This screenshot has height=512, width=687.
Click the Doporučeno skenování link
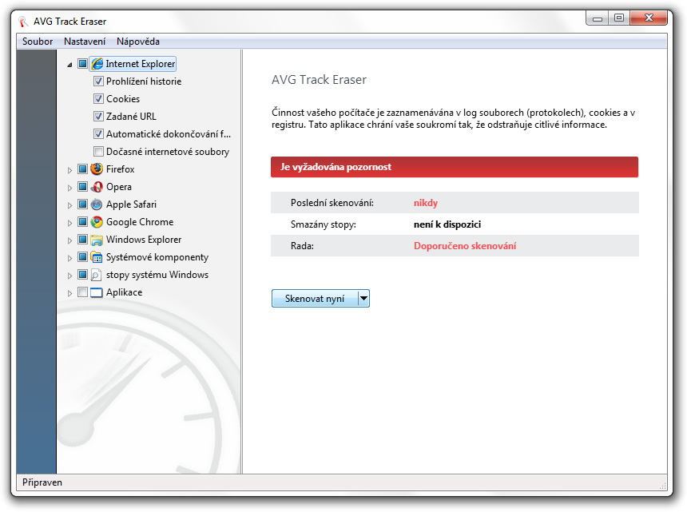pos(465,246)
